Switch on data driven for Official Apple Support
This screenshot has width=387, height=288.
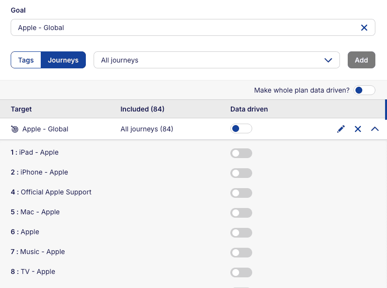[x=241, y=193]
